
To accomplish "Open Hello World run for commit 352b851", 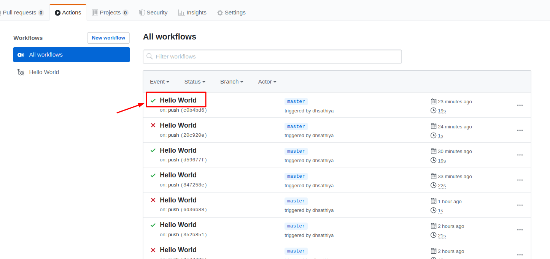I will click(x=178, y=225).
